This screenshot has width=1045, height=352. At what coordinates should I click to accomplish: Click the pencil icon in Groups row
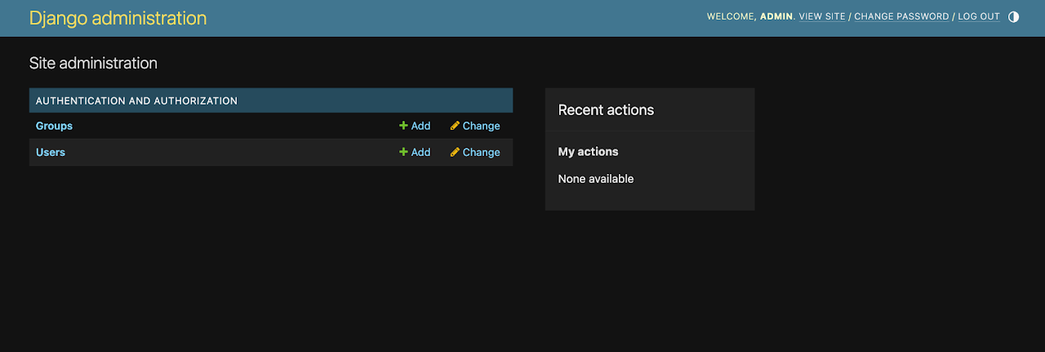(x=455, y=126)
